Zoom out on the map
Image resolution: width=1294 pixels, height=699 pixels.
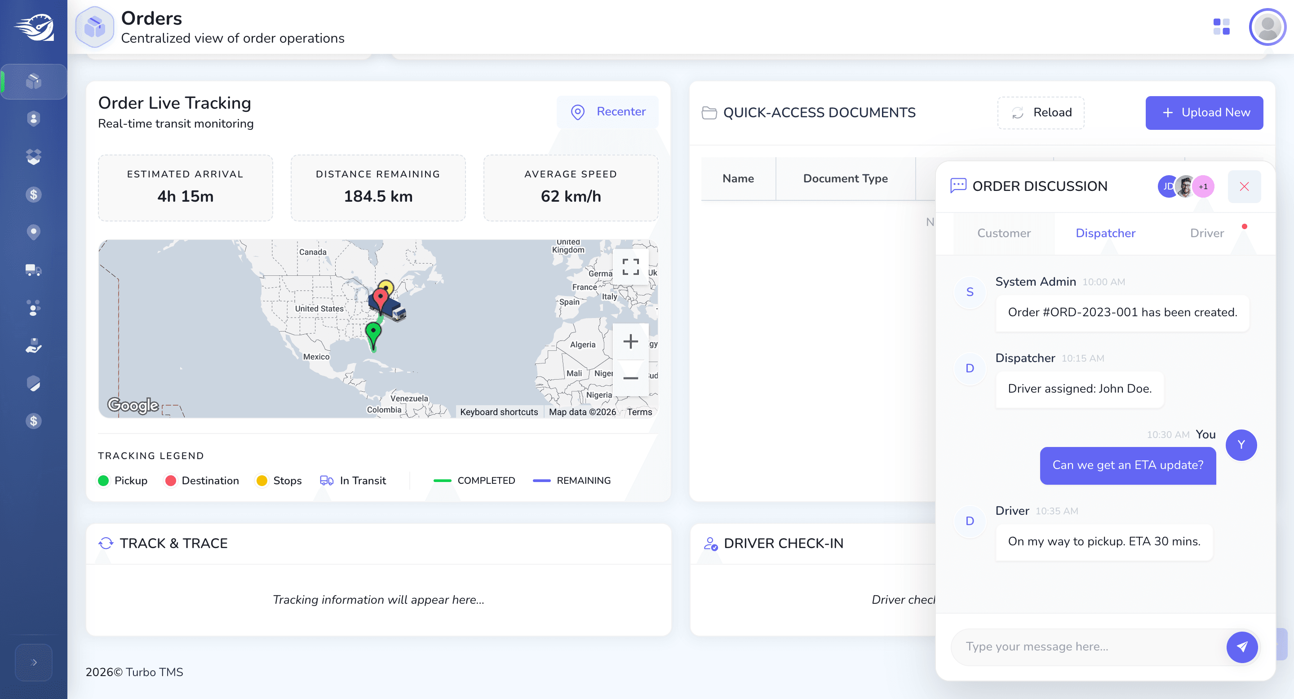(630, 378)
